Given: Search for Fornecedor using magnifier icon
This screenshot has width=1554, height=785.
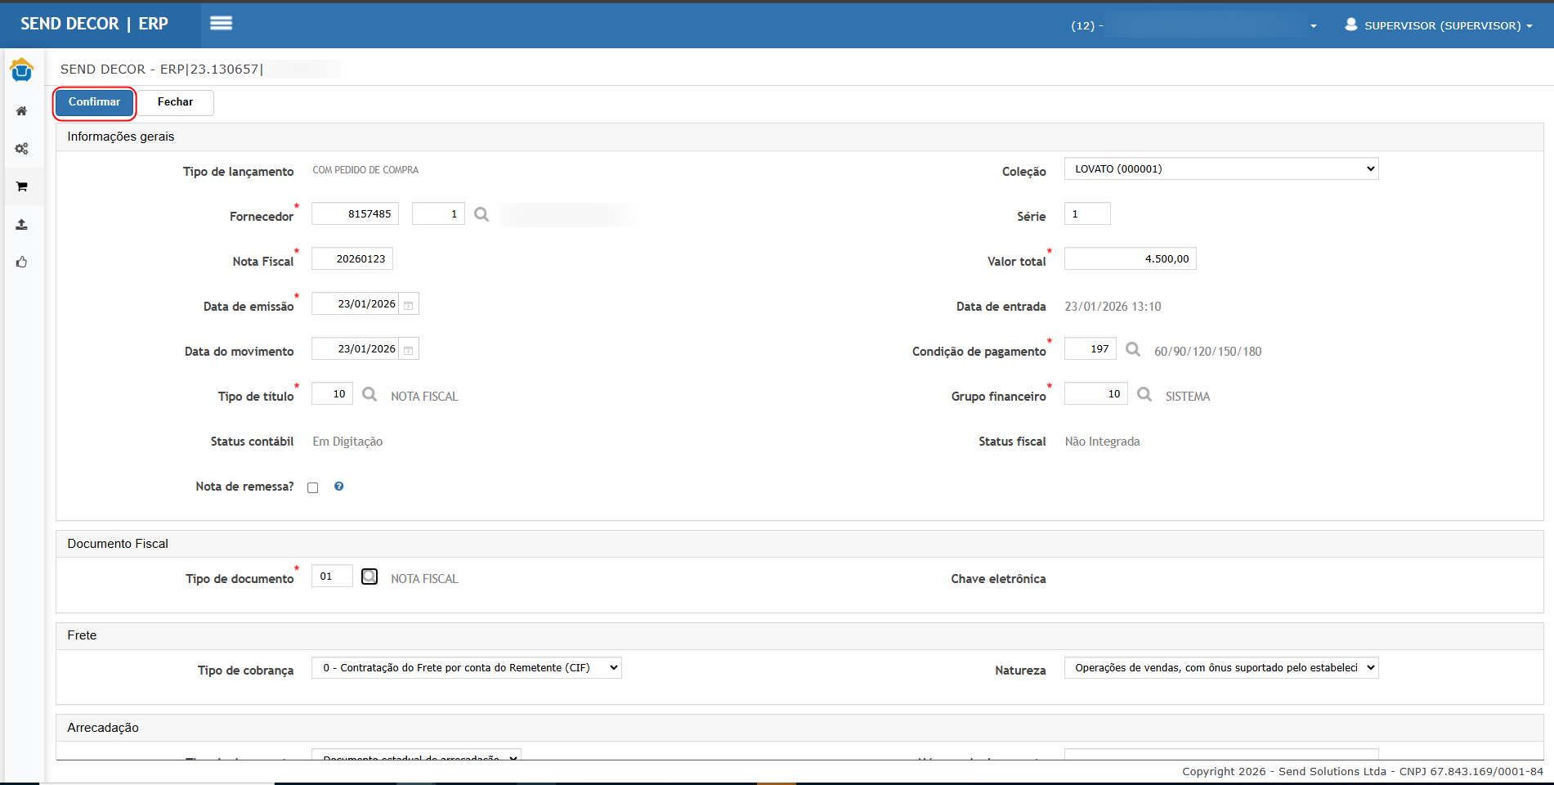Looking at the screenshot, I should (x=481, y=214).
